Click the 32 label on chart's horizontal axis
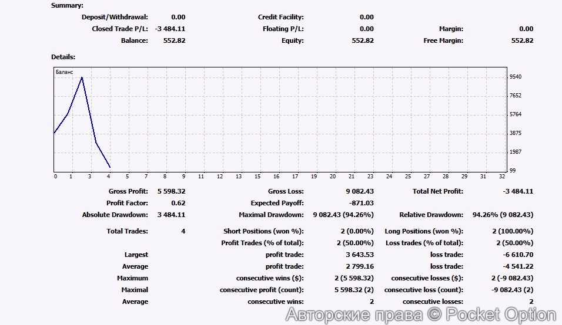The image size is (562, 325). (501, 176)
